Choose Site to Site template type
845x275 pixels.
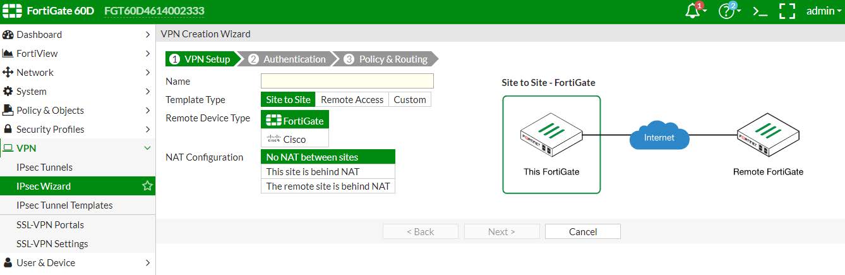[288, 99]
